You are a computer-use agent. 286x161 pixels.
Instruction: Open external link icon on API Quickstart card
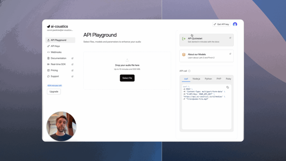tap(230, 38)
